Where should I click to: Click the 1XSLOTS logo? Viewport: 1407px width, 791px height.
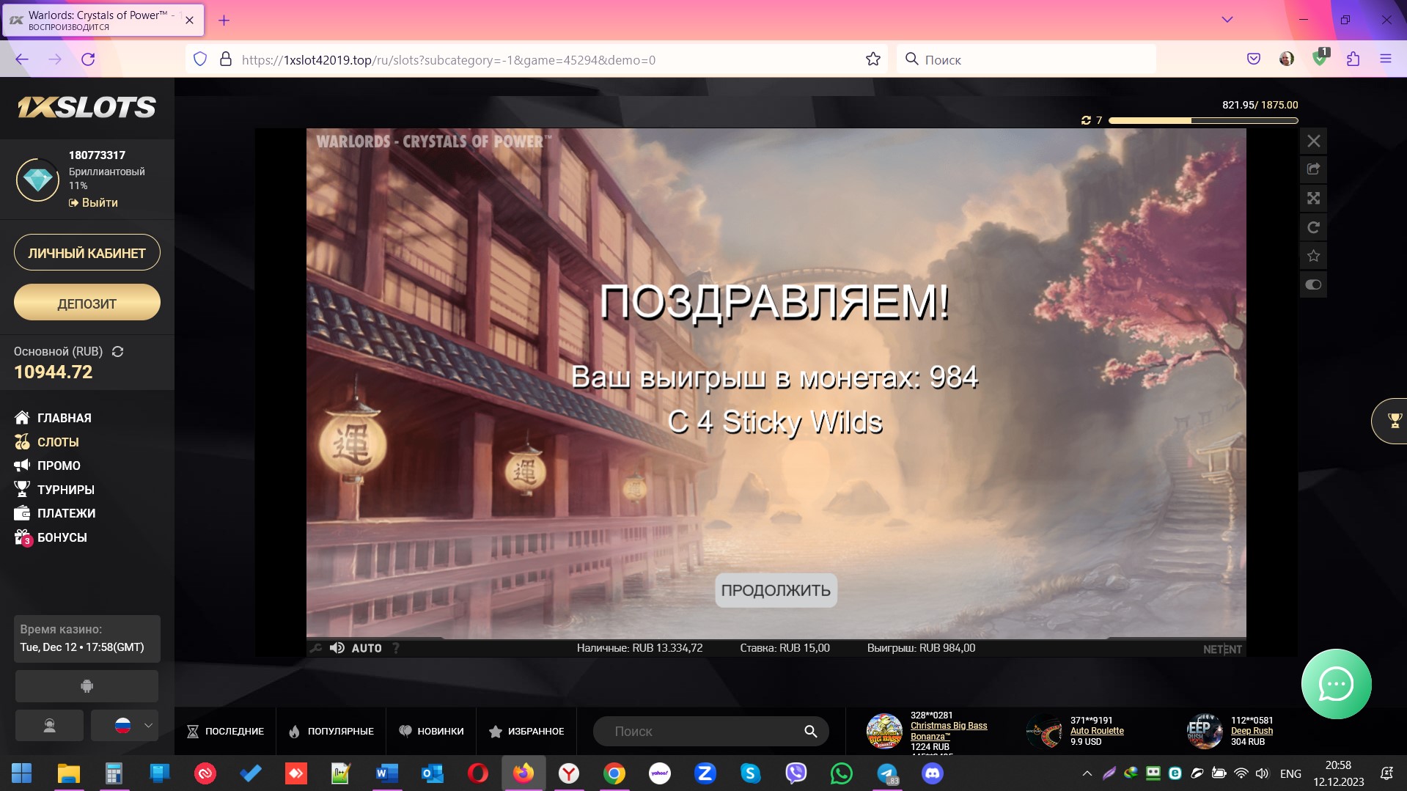(x=87, y=108)
